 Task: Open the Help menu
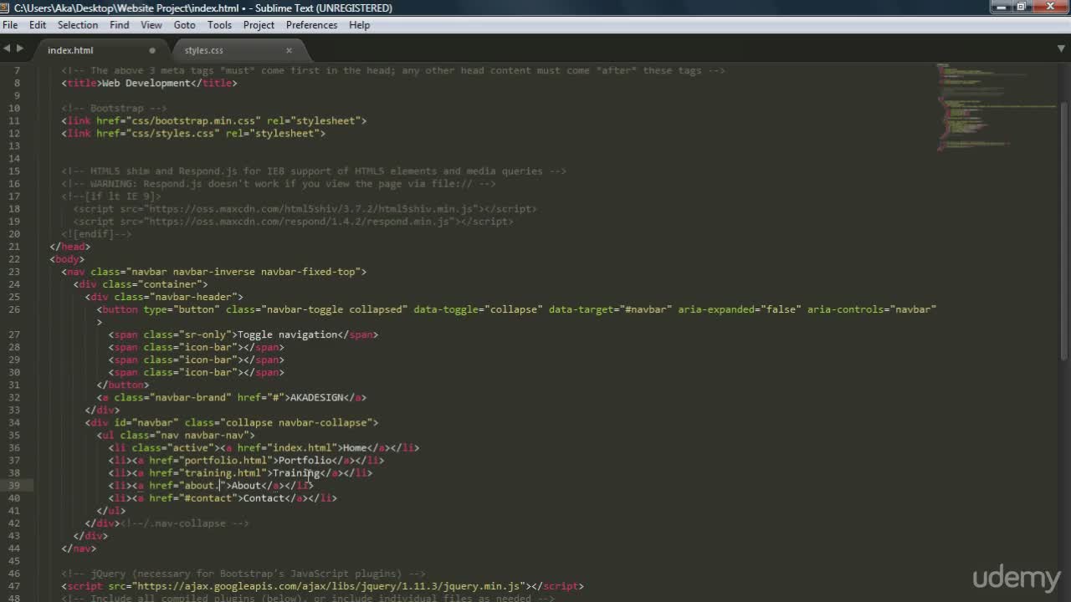tap(360, 25)
